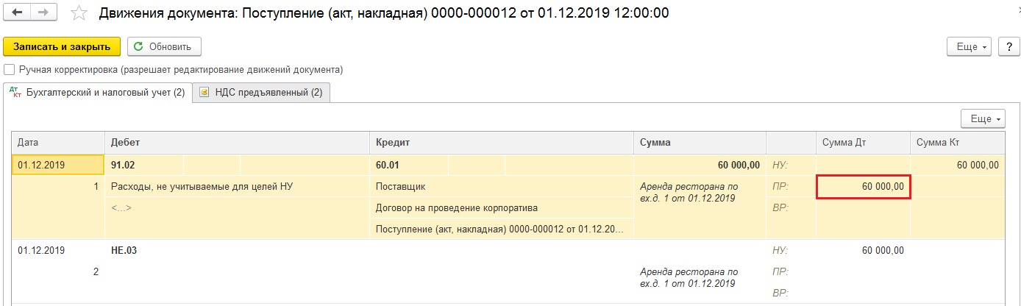The image size is (1021, 306).
Task: Add document to favorites with star icon
Action: (x=79, y=13)
